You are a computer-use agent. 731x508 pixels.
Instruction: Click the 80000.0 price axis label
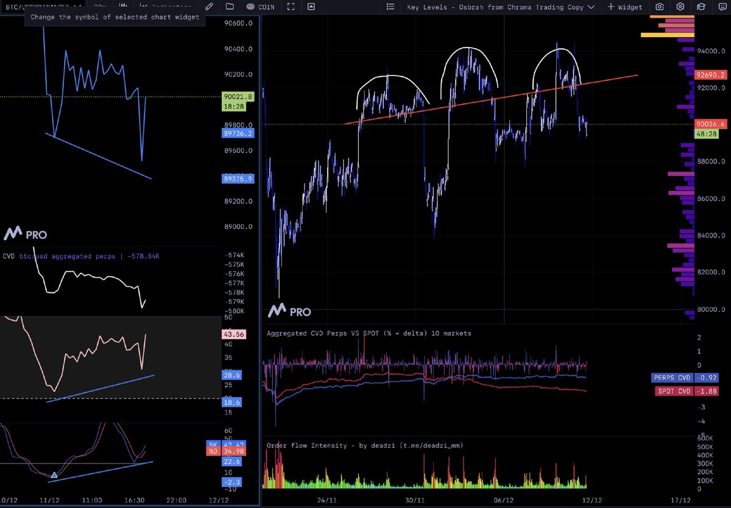pos(711,309)
